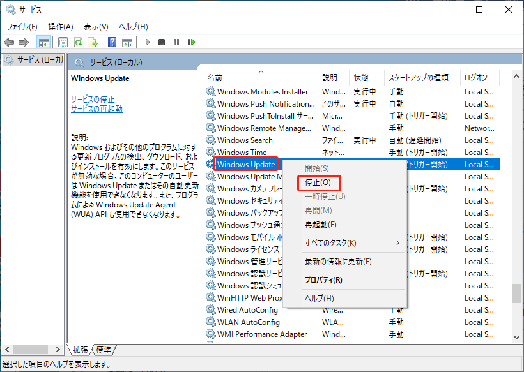Image resolution: width=524 pixels, height=372 pixels.
Task: Click the サービスの再起動 link
Action: click(96, 108)
